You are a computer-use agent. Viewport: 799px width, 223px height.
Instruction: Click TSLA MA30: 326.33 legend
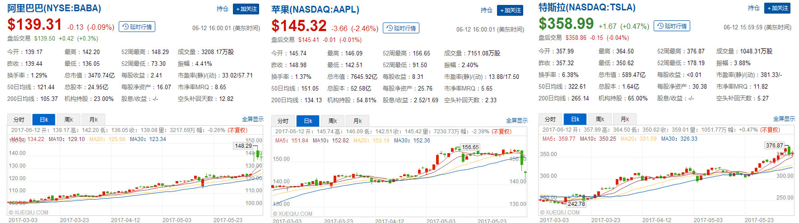[x=679, y=139]
